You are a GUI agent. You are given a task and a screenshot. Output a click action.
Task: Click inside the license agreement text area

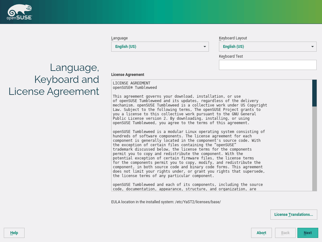coord(211,135)
